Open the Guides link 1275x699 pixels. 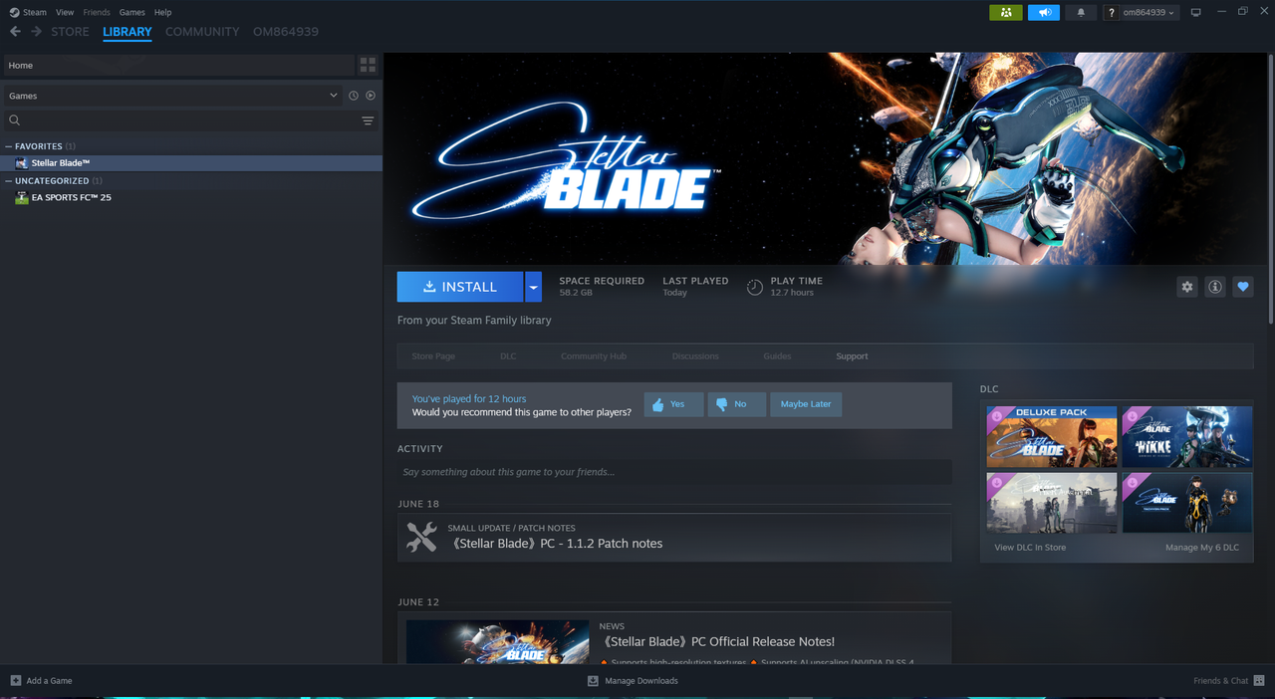[777, 356]
